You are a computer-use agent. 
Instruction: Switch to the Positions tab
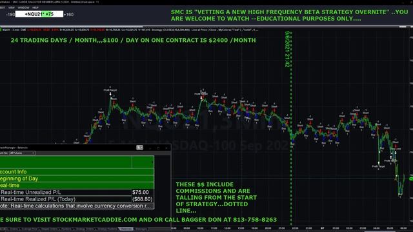click(x=66, y=229)
